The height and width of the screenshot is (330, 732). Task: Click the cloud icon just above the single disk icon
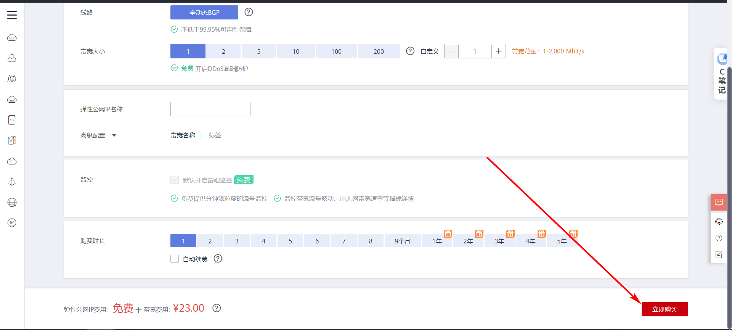click(12, 100)
